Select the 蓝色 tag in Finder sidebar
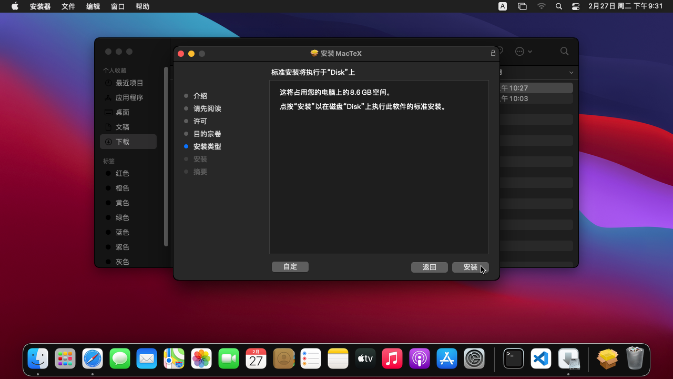Viewport: 673px width, 379px height. [x=128, y=232]
